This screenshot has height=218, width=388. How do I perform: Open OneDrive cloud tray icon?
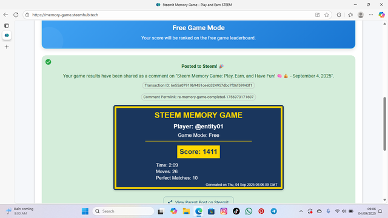coord(319,211)
